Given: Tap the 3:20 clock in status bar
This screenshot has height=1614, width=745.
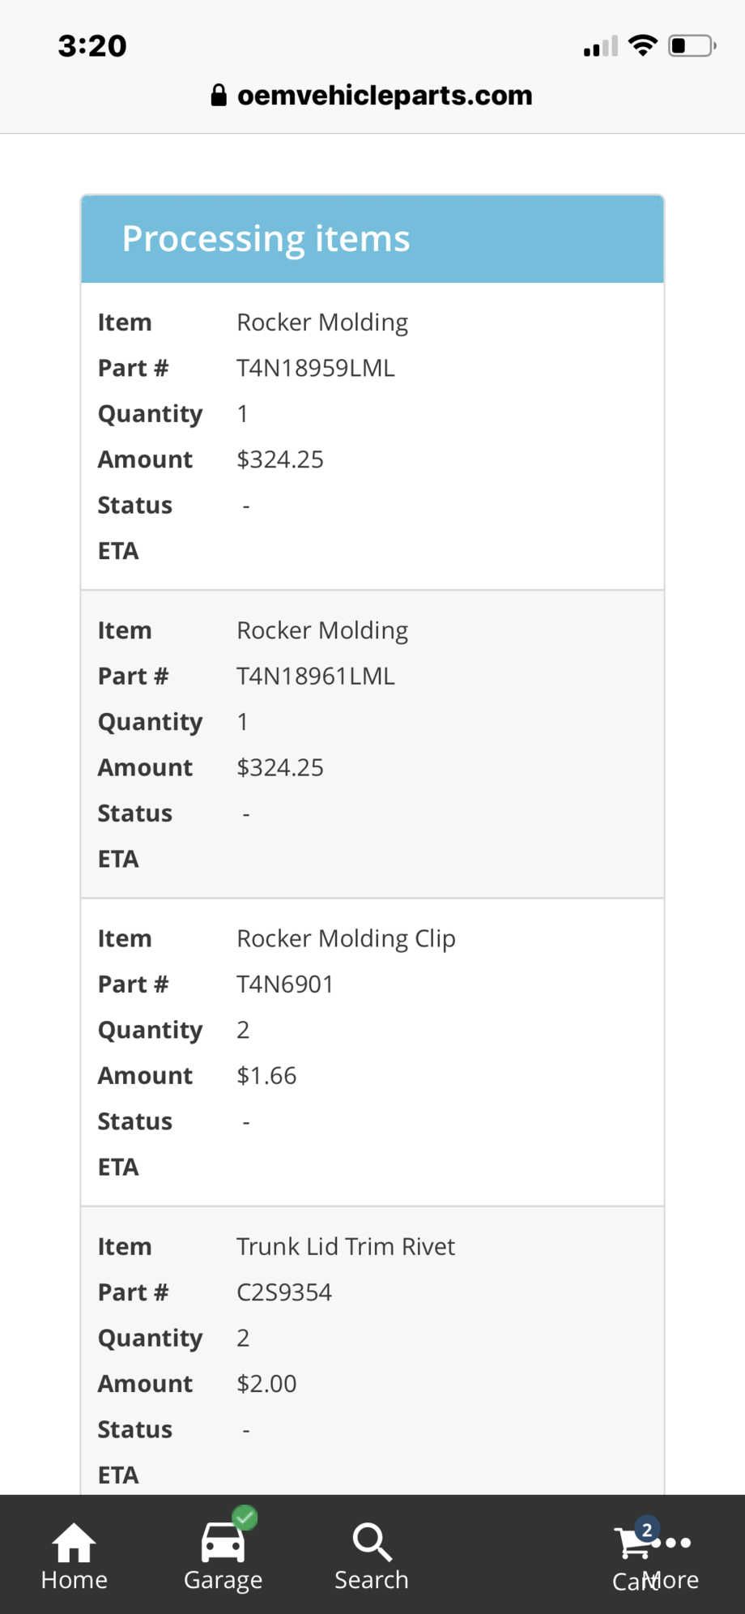Looking at the screenshot, I should pos(92,46).
